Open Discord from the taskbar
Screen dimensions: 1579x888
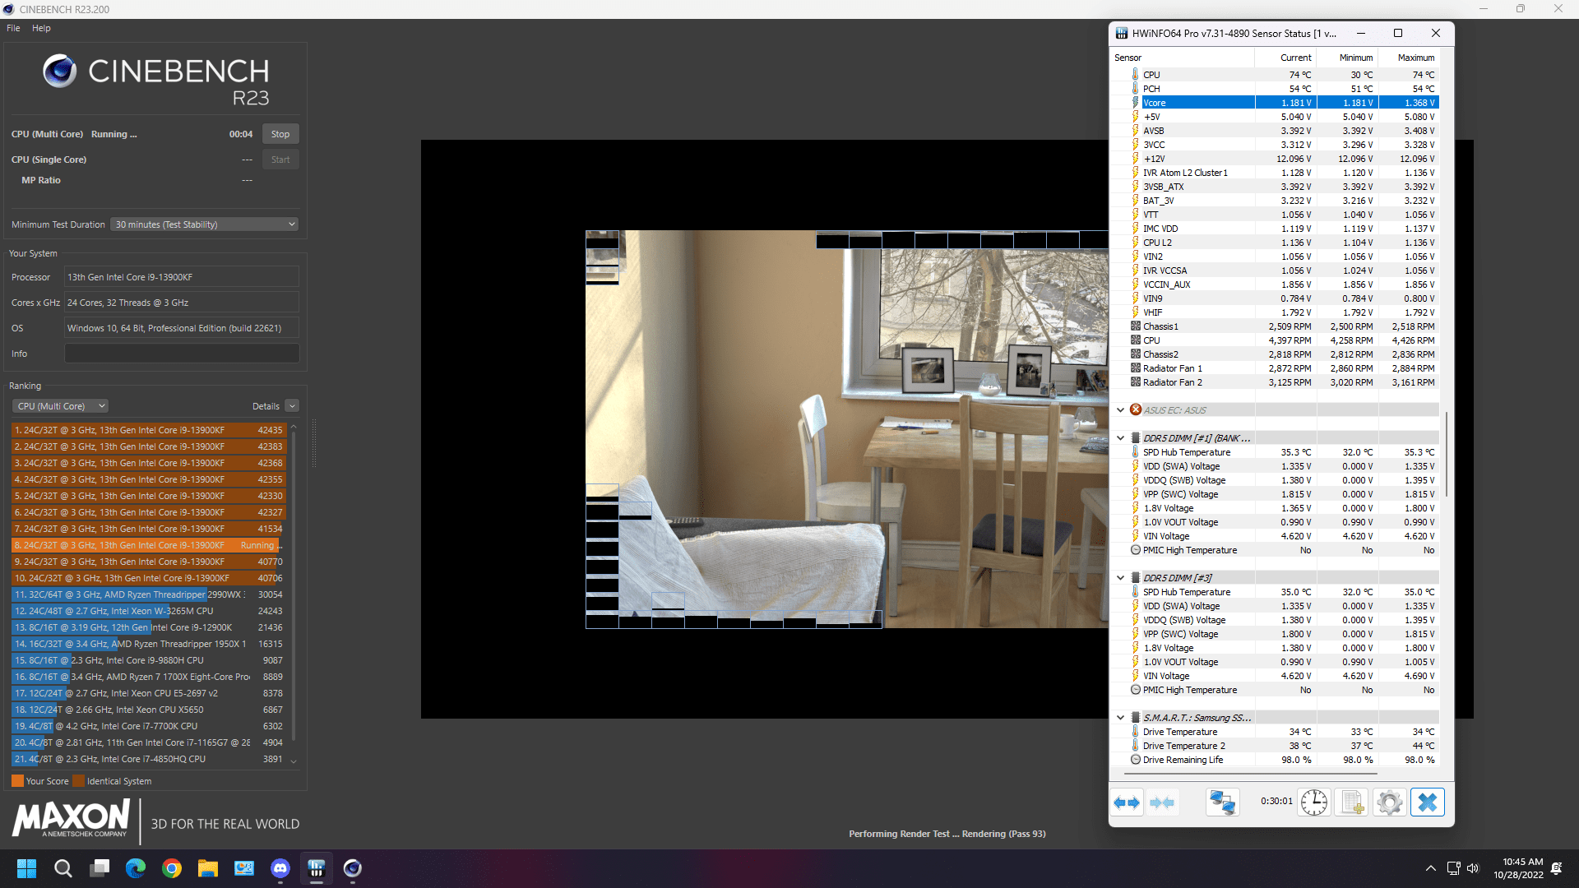tap(280, 868)
